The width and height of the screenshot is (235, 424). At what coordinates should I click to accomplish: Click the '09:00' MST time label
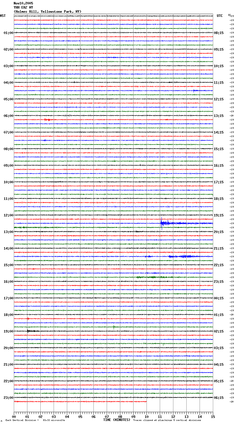9,166
